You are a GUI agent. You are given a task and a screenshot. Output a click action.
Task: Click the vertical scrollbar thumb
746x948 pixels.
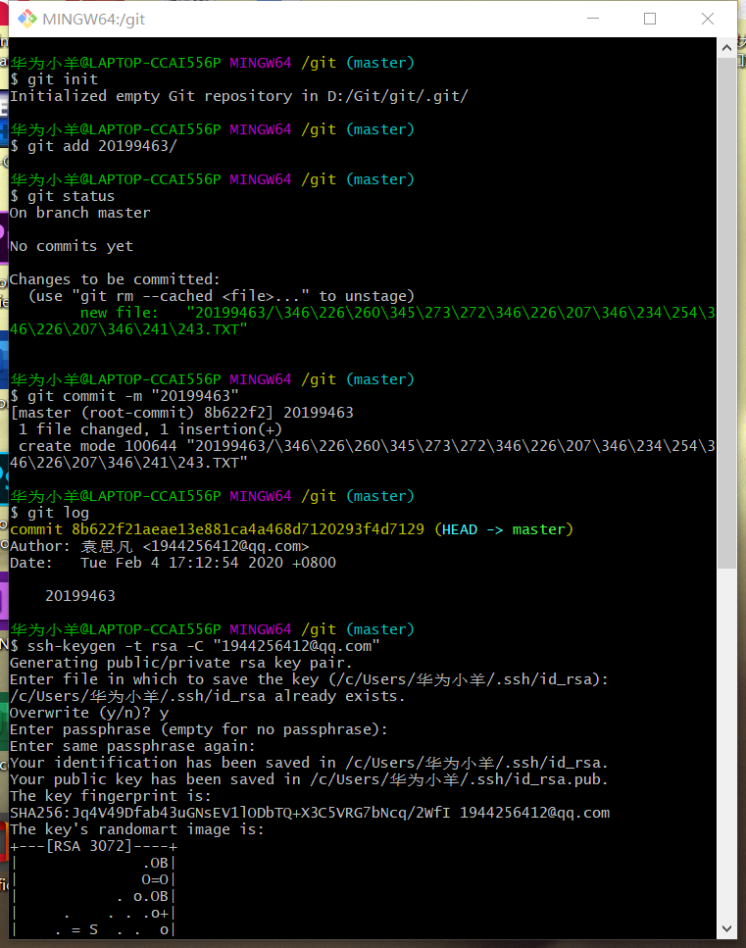pos(726,313)
